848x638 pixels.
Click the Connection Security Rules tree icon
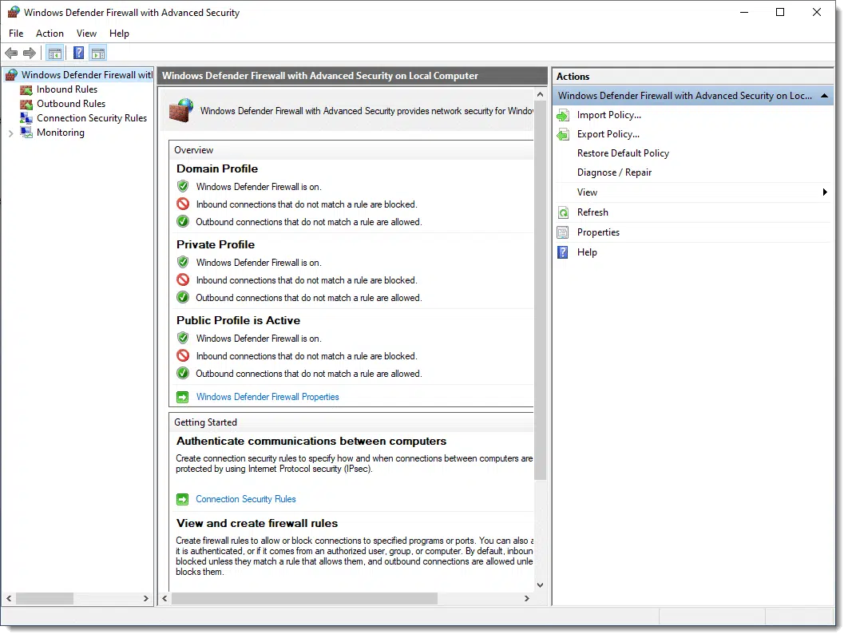coord(26,118)
